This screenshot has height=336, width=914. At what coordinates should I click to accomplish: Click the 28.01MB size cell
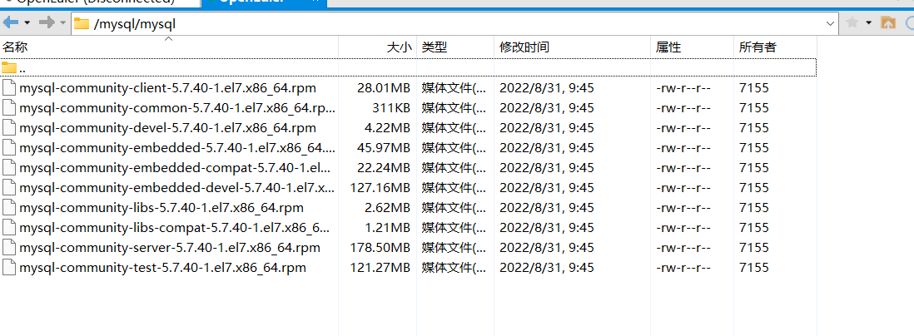tap(384, 88)
